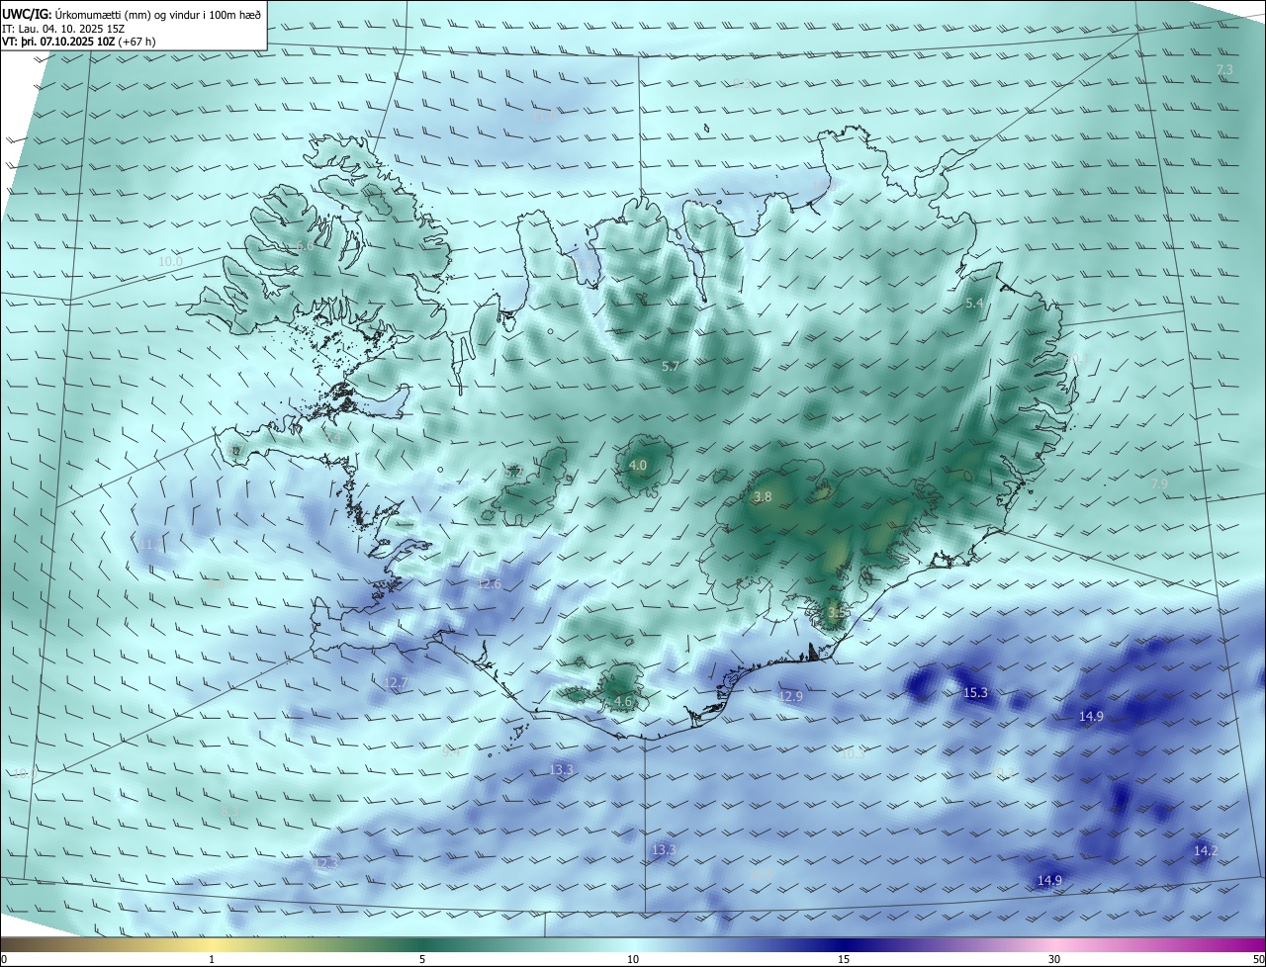Click the 4.6 value label on the glacier
Viewport: 1266px width, 967px height.
623,702
